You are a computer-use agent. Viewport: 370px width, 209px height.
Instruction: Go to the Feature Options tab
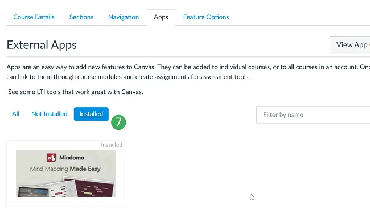click(x=206, y=17)
